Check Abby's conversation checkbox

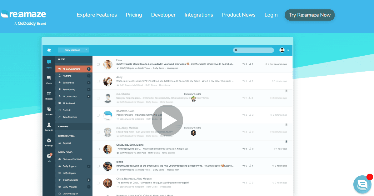coord(98,81)
